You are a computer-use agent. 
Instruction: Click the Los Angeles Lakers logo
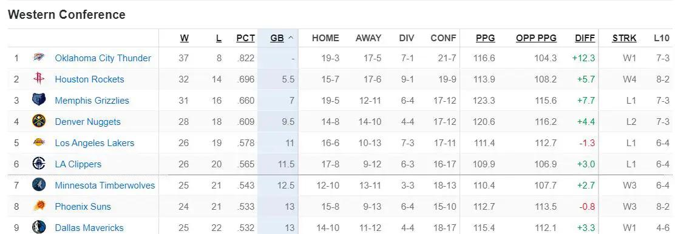39,142
